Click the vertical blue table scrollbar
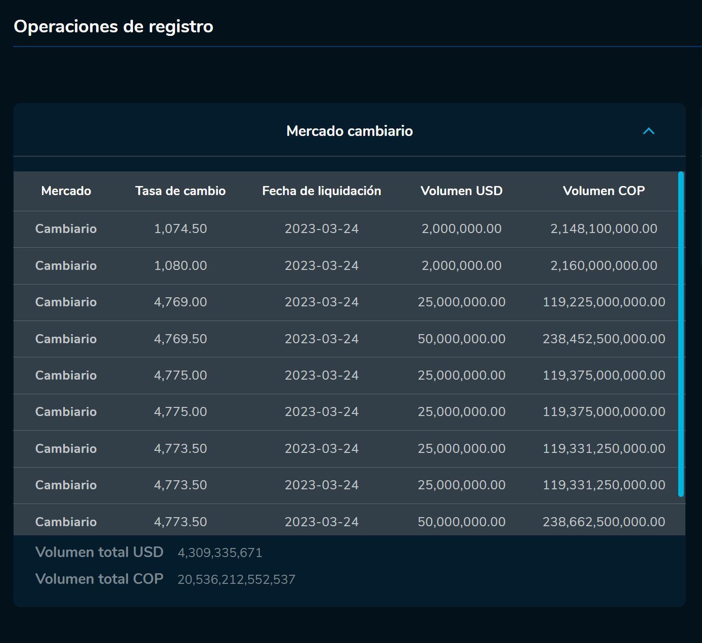 (x=681, y=334)
